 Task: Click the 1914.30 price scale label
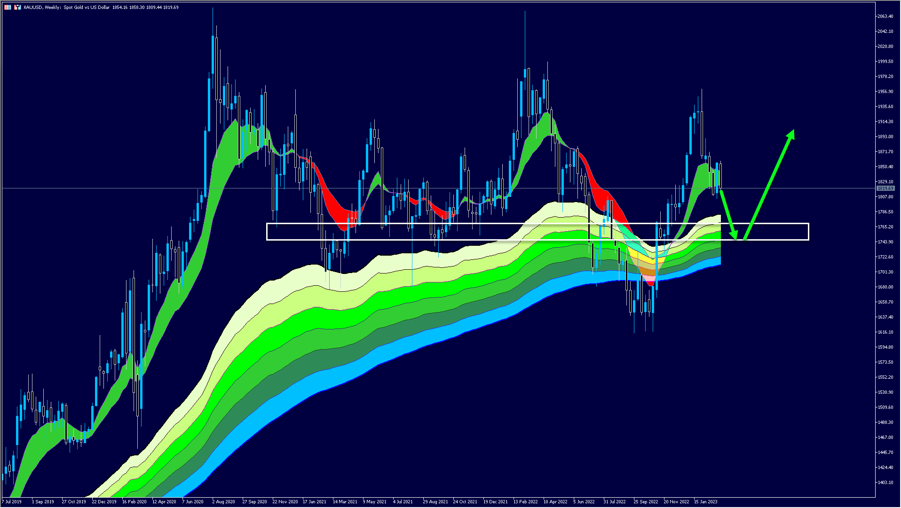pyautogui.click(x=885, y=122)
